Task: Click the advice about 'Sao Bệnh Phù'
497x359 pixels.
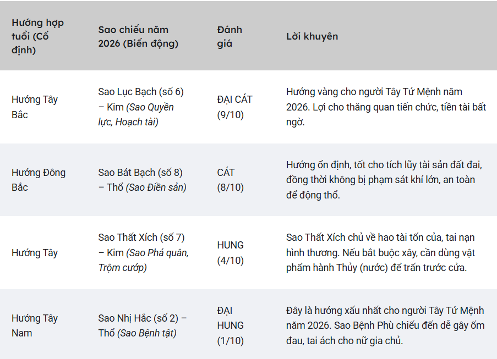Action: tap(385, 325)
